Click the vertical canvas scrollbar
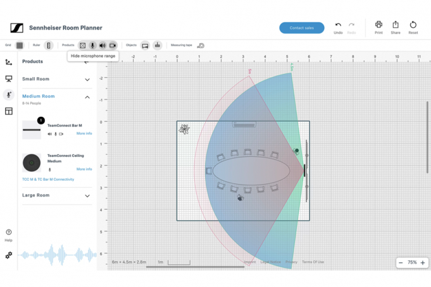 (427, 137)
